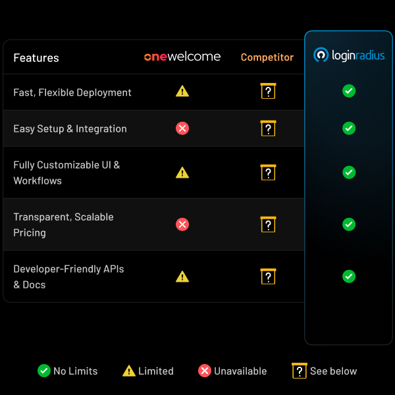The image size is (395, 395).
Task: Click the OneWelcome logo header
Action: pos(182,57)
